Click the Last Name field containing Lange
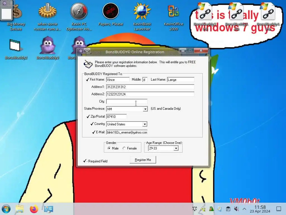 pos(181,80)
